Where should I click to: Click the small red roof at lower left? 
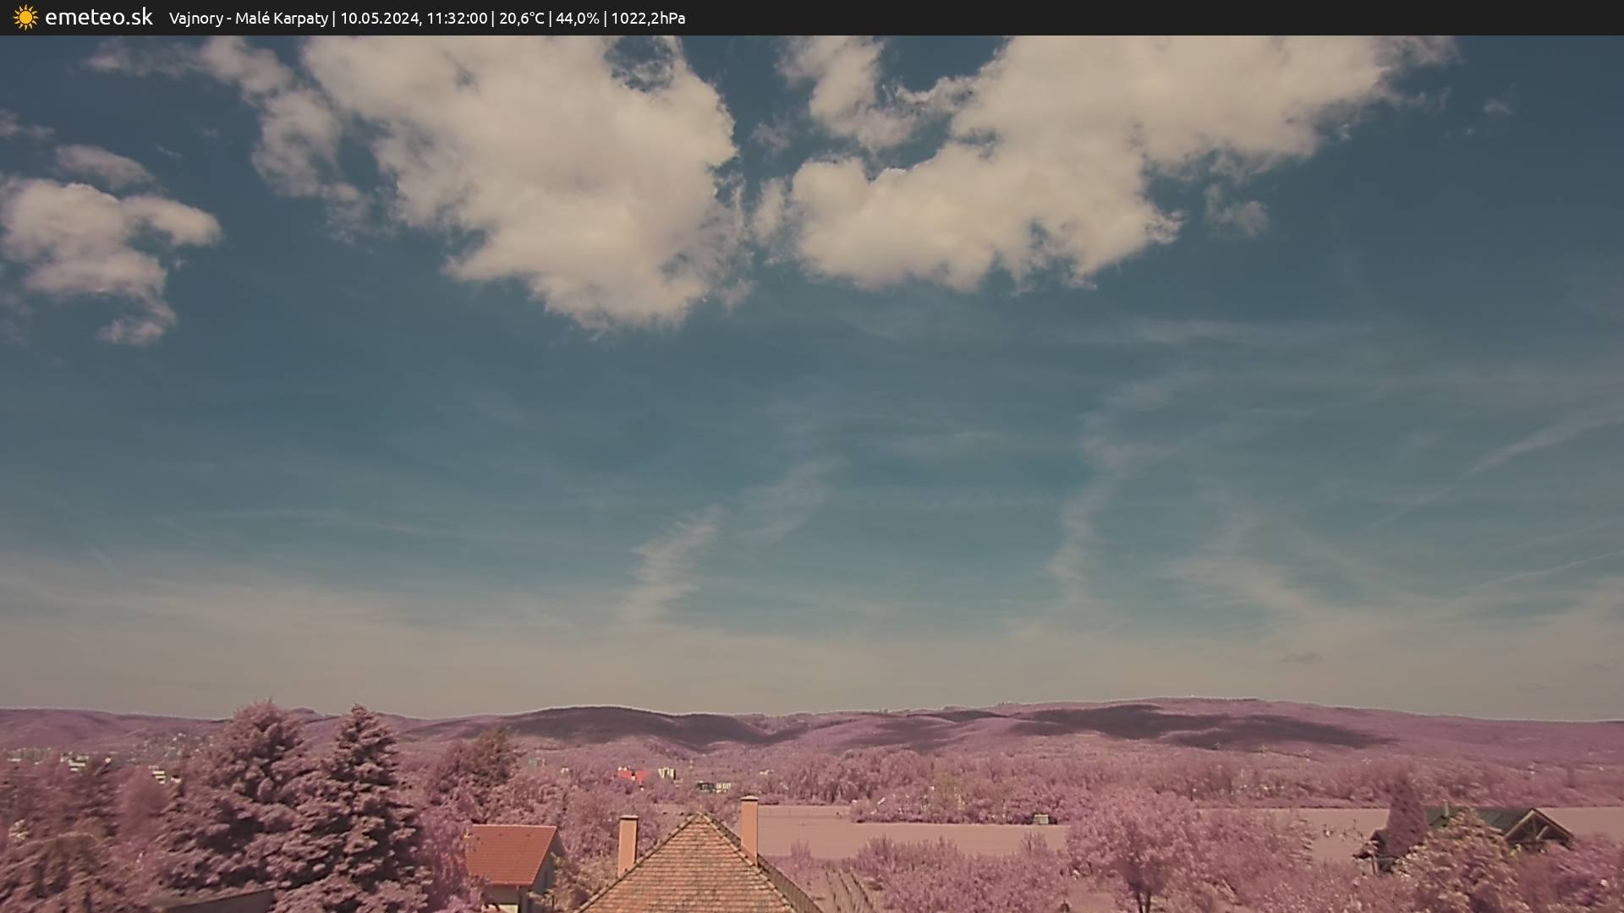click(509, 852)
